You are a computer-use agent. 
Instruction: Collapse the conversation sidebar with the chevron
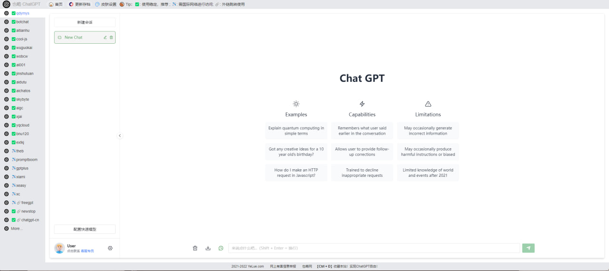(120, 135)
